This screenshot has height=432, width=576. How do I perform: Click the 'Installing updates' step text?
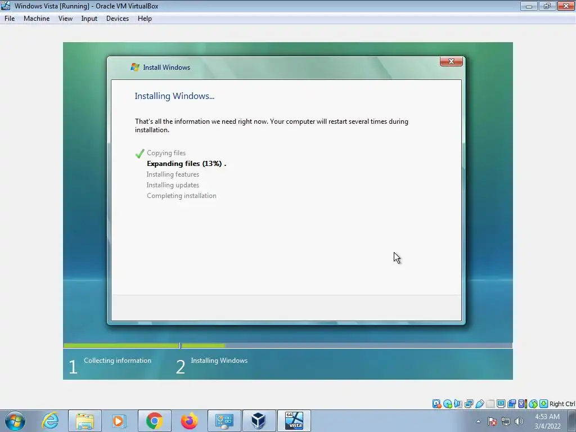[173, 184]
